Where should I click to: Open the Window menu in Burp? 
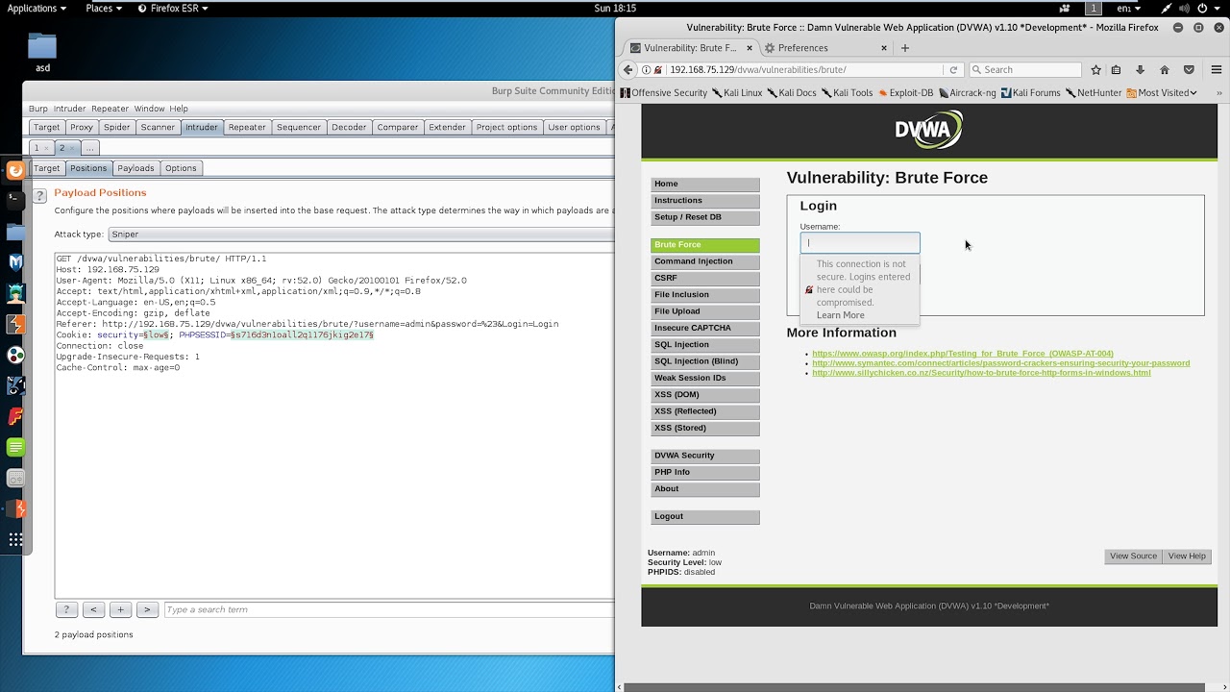(149, 109)
